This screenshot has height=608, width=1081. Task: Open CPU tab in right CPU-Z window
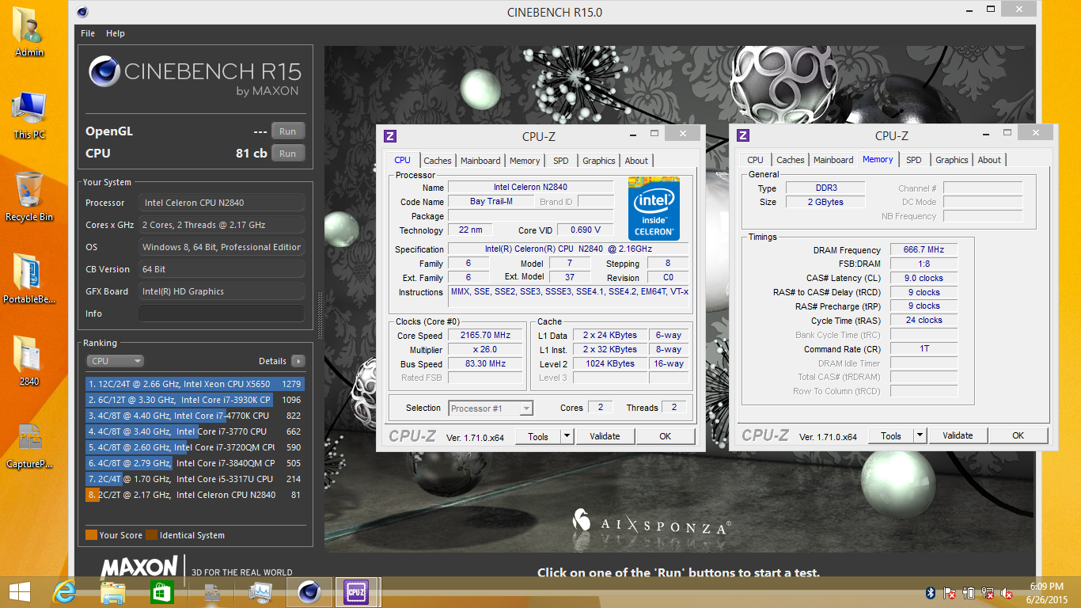[x=756, y=160]
